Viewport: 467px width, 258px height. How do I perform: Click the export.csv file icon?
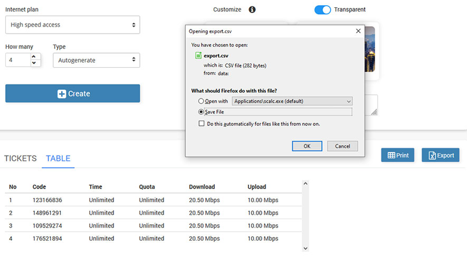pos(198,55)
